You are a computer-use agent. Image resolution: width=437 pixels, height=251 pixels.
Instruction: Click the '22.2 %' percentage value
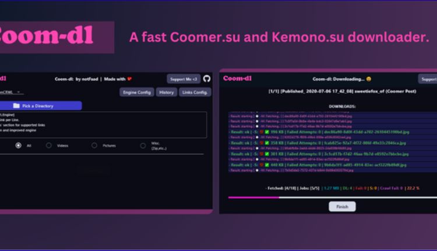[x=413, y=188]
